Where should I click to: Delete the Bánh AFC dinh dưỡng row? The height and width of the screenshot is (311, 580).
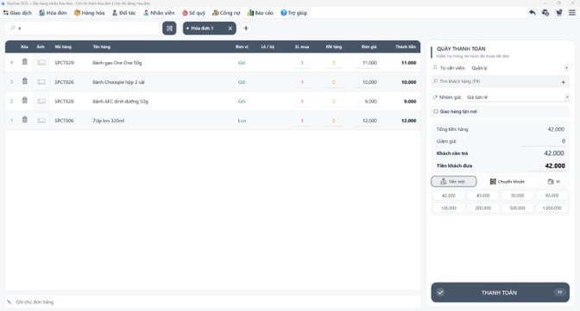pyautogui.click(x=24, y=101)
